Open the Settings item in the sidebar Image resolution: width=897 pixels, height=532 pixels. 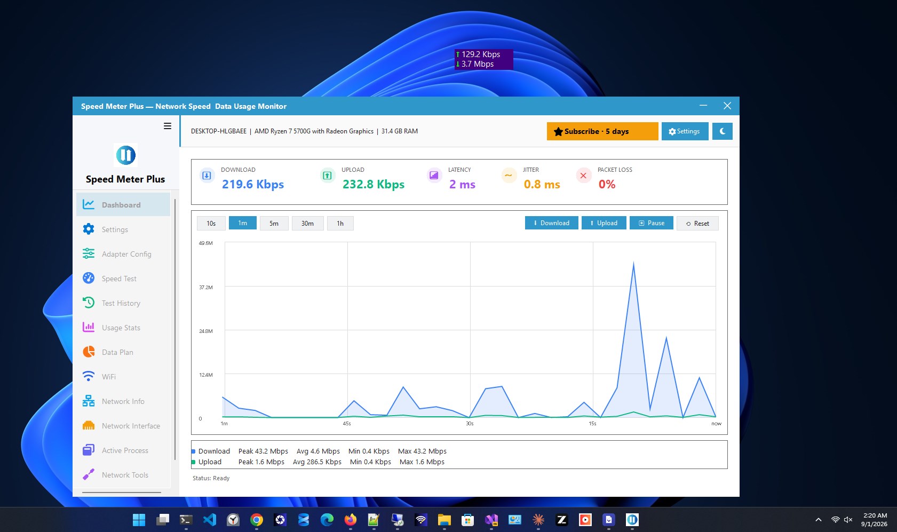123,229
